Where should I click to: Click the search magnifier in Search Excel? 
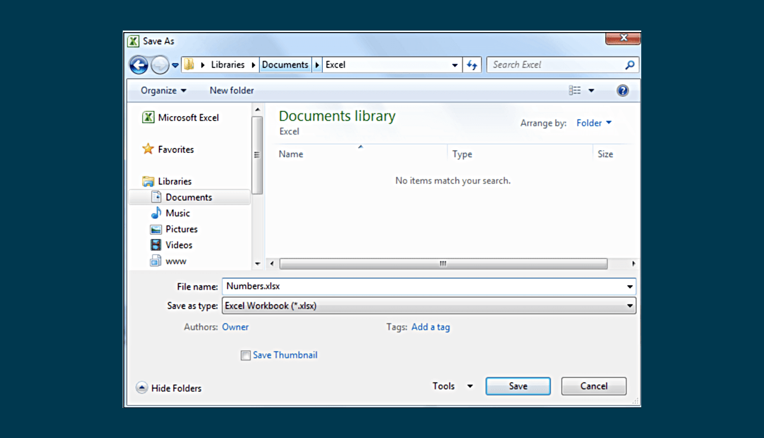point(630,65)
